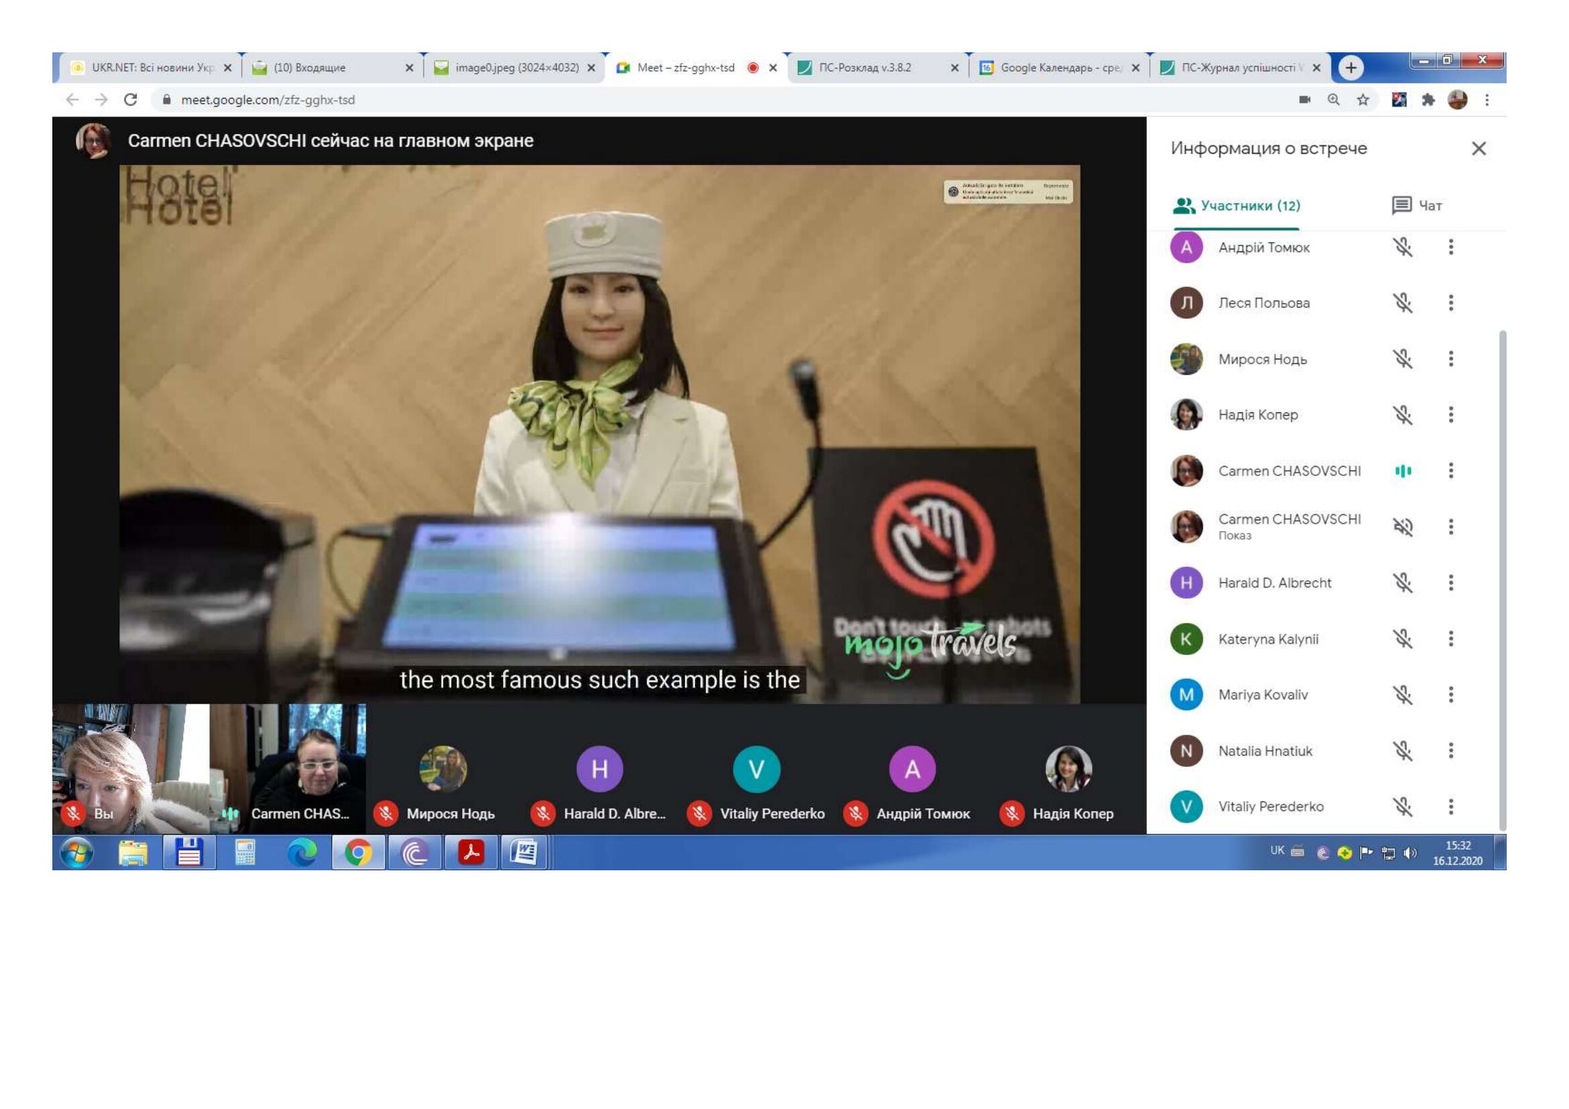Expand three-dot menu for Harald D. Albrecht
The image size is (1569, 1109).
(x=1450, y=583)
